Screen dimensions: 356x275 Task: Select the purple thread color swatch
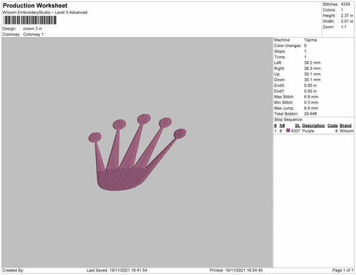(288, 130)
